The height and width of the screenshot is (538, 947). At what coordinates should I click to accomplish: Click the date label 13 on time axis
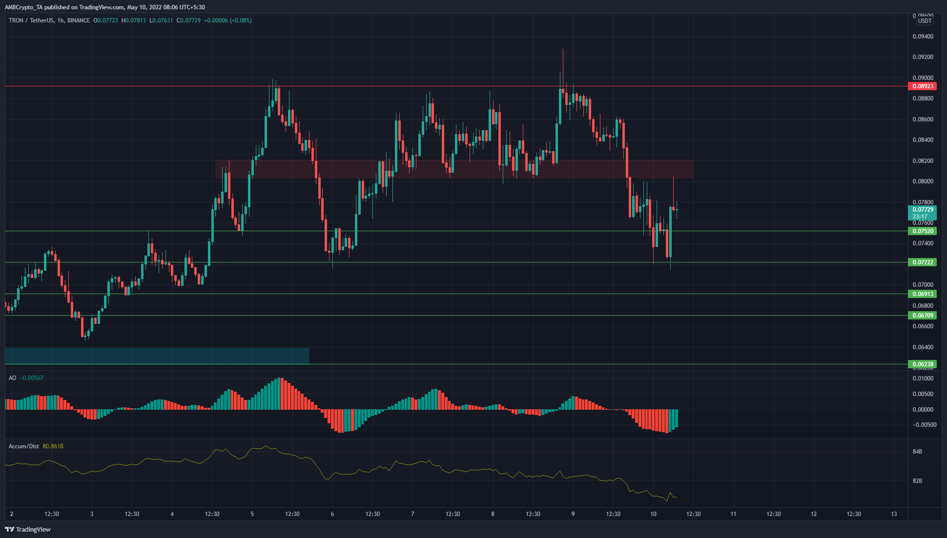tap(894, 514)
